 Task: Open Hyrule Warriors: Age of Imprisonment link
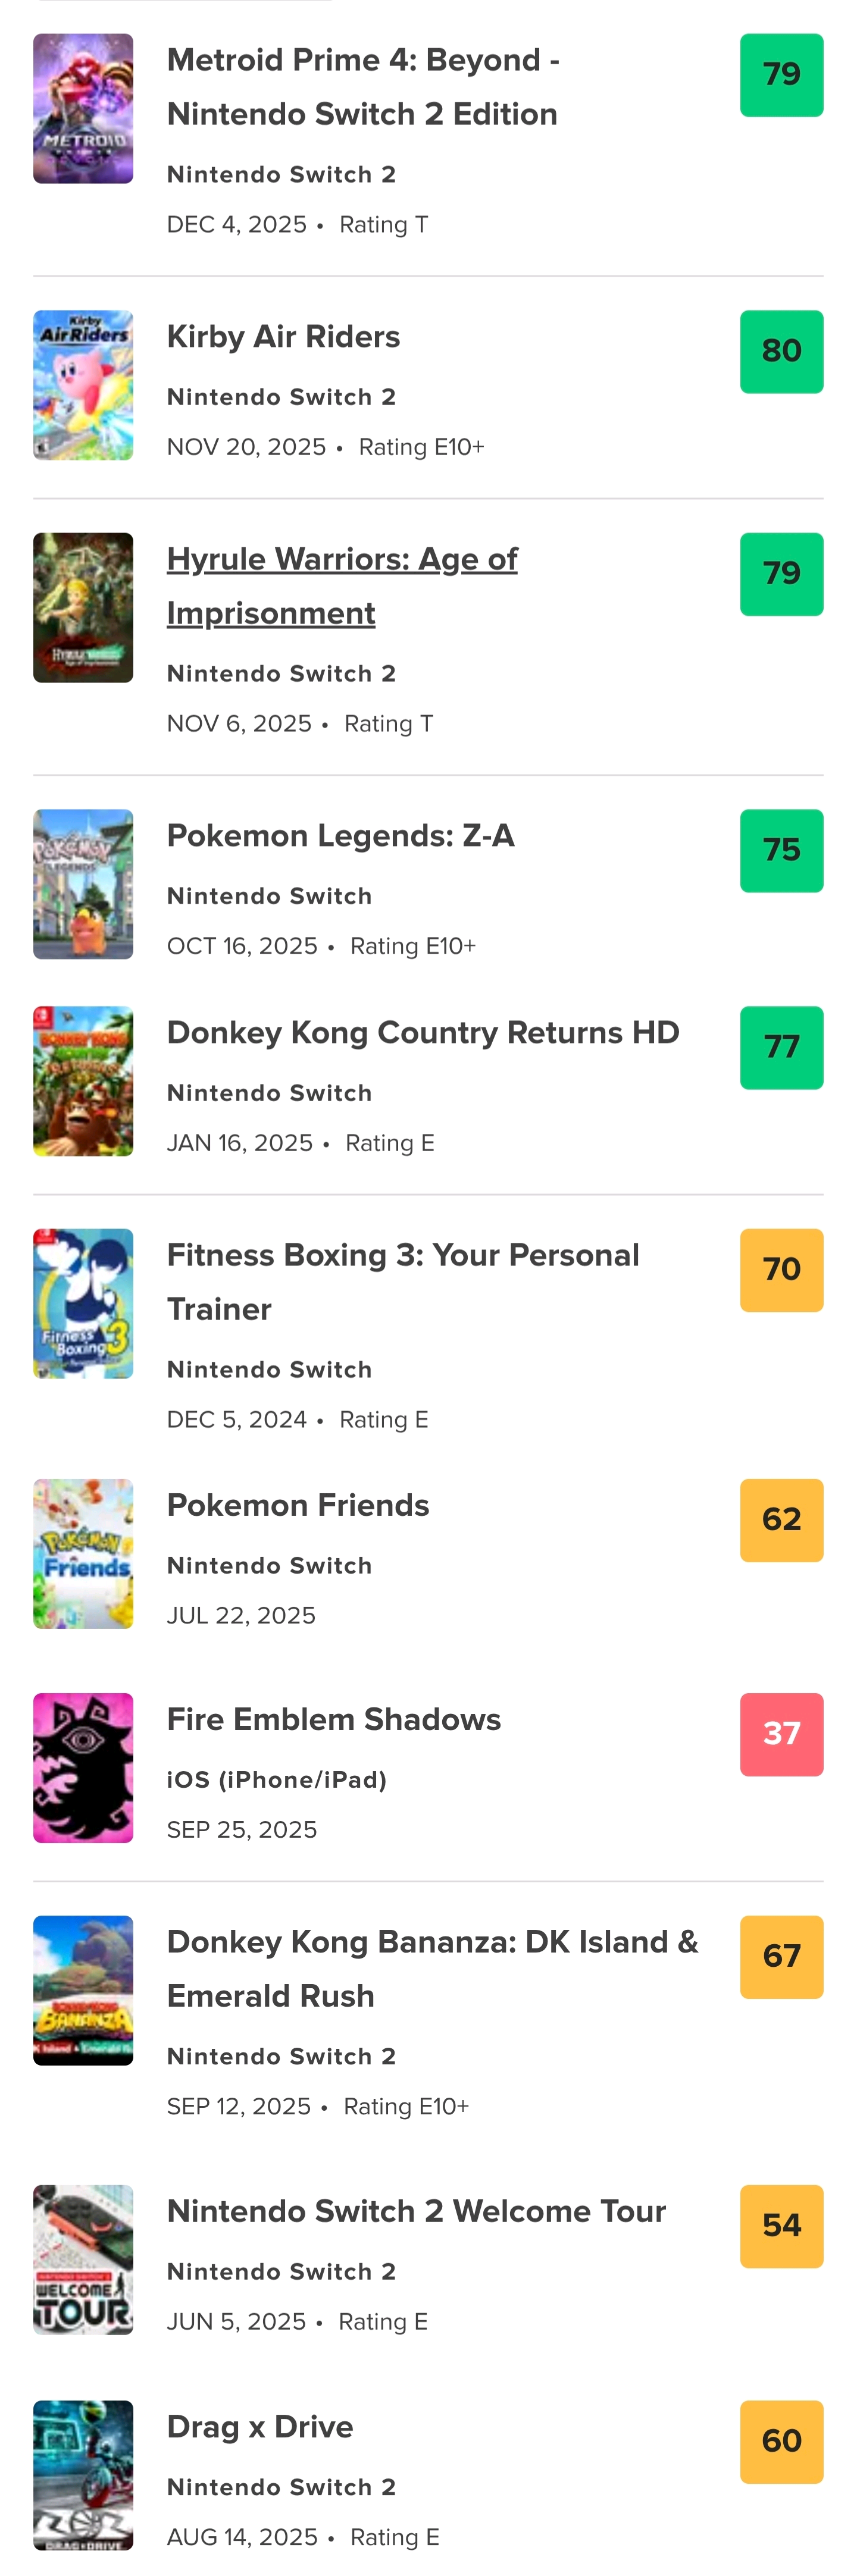(x=341, y=585)
